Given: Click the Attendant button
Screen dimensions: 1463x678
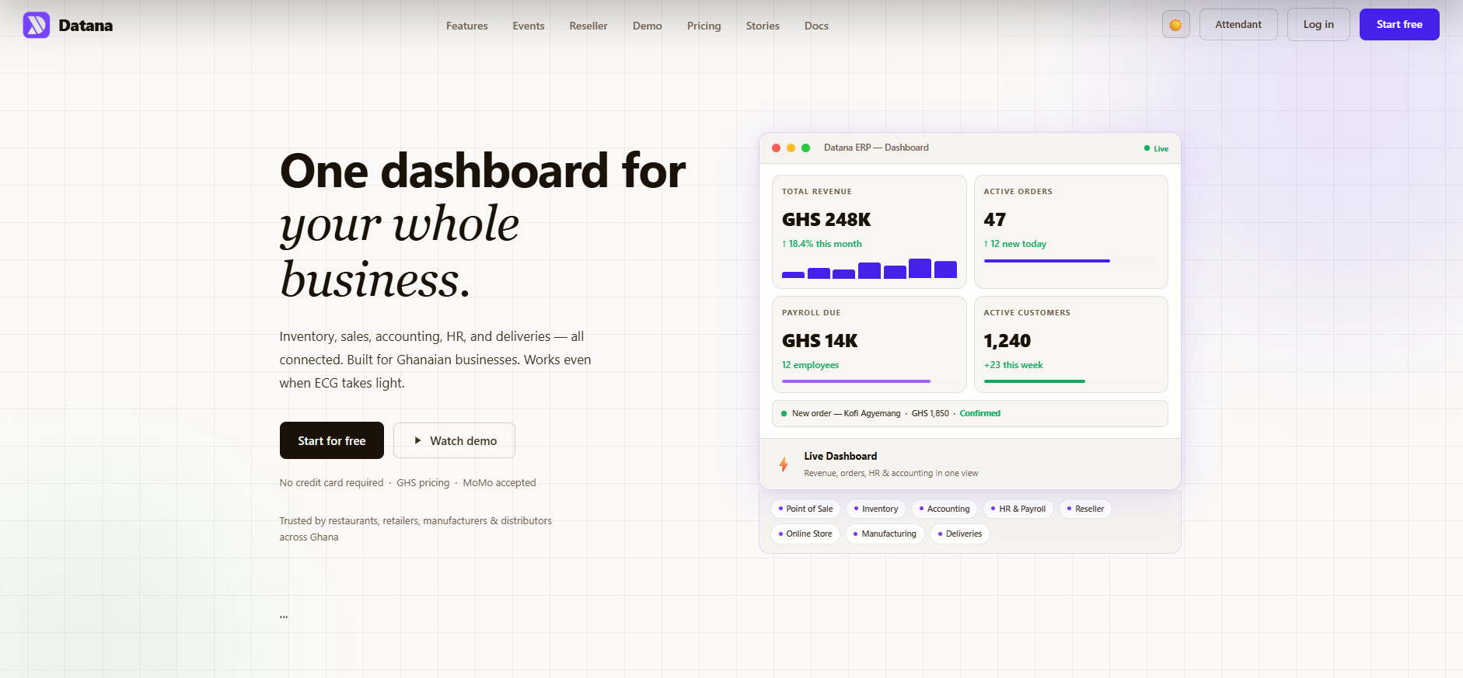Looking at the screenshot, I should click(x=1238, y=25).
